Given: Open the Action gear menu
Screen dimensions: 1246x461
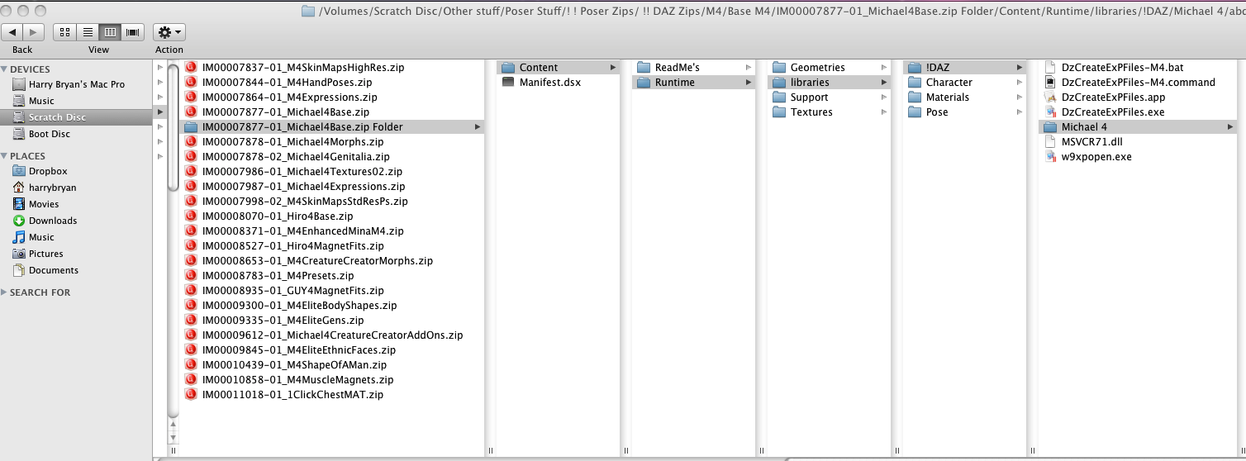Looking at the screenshot, I should tap(169, 32).
